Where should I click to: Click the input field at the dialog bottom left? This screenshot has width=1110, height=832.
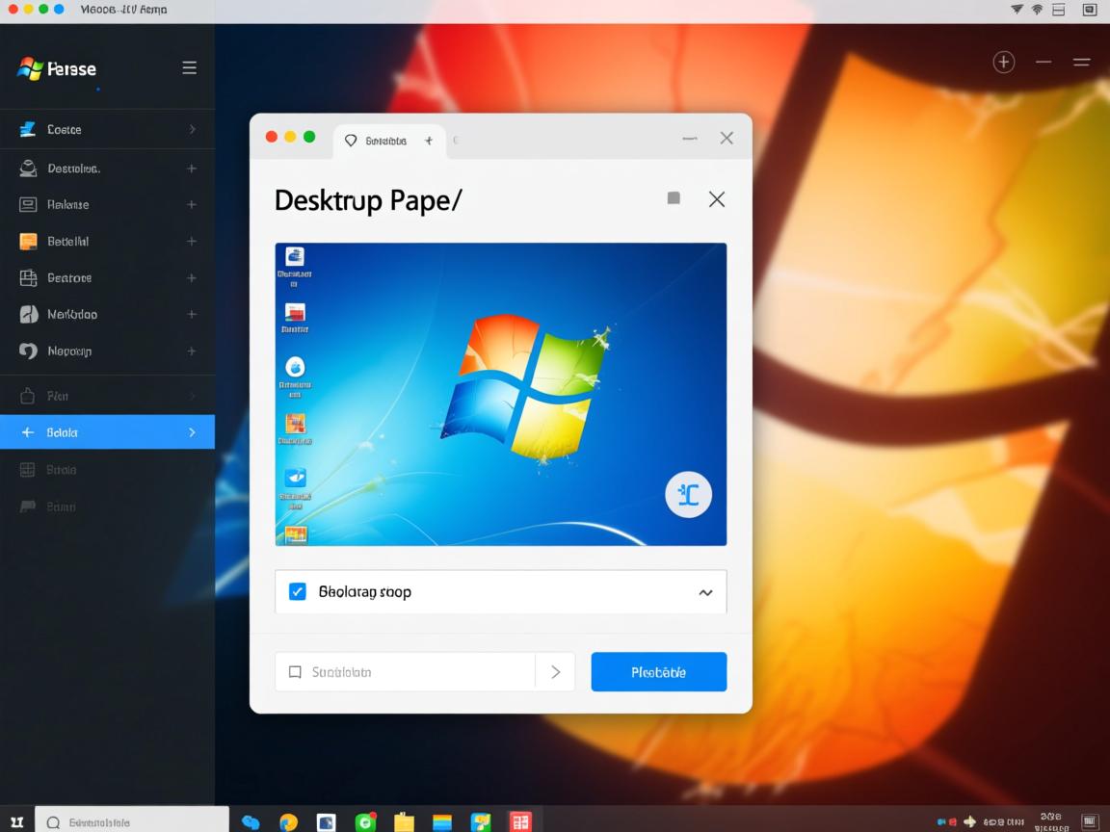[x=405, y=672]
